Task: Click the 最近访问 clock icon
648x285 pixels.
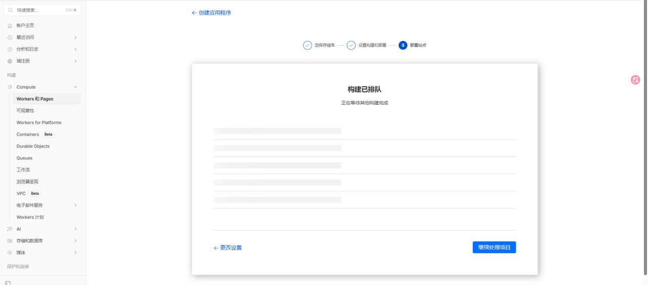Action: click(x=10, y=37)
